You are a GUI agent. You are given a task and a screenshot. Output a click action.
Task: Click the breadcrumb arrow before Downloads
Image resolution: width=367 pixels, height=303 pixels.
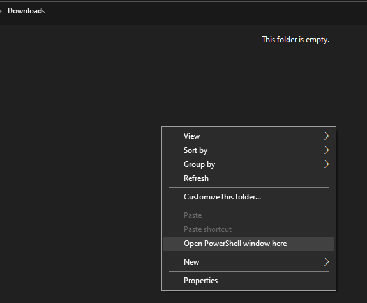point(1,11)
